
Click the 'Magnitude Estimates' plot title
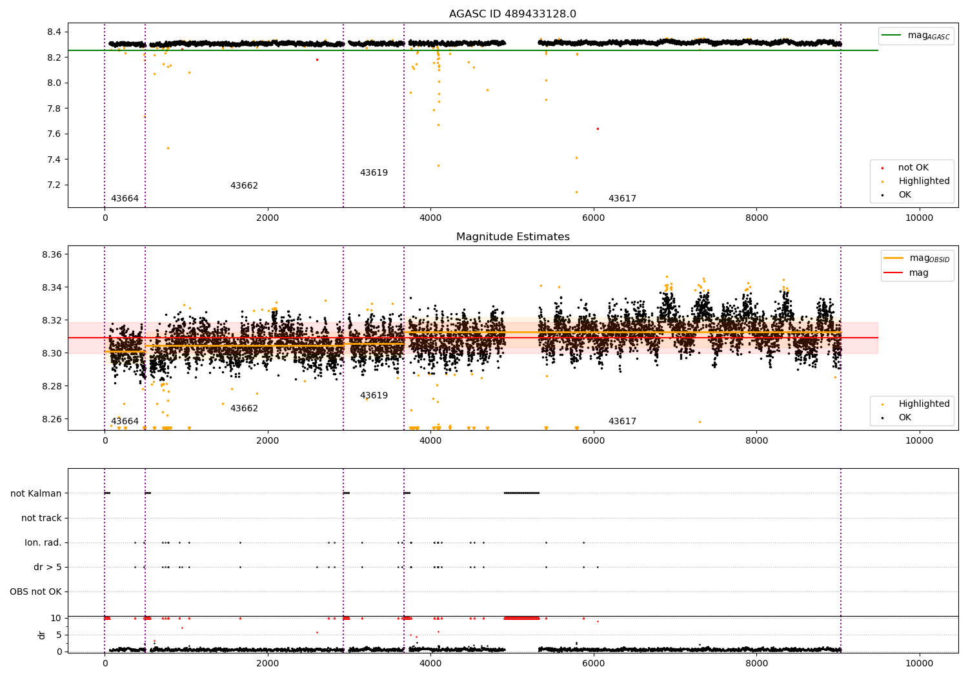512,237
